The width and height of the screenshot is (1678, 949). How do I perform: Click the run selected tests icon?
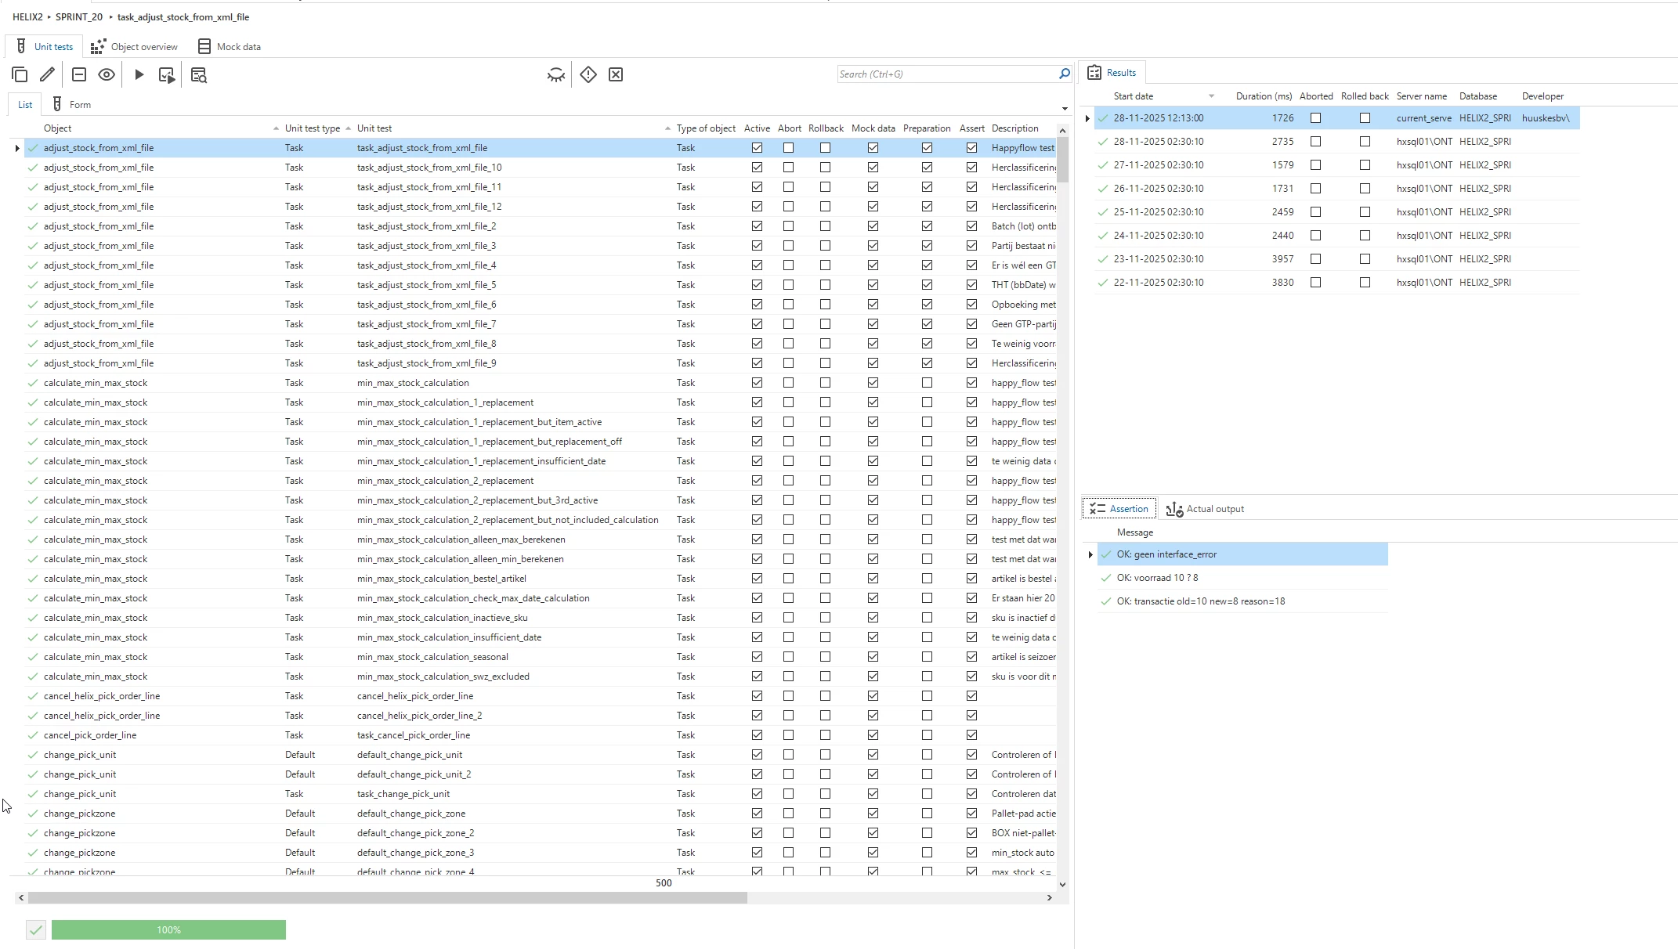(166, 74)
